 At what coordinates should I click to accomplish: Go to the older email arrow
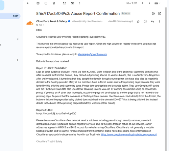(149, 3)
